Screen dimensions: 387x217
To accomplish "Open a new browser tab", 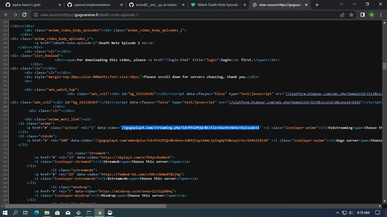I will click(x=317, y=5).
